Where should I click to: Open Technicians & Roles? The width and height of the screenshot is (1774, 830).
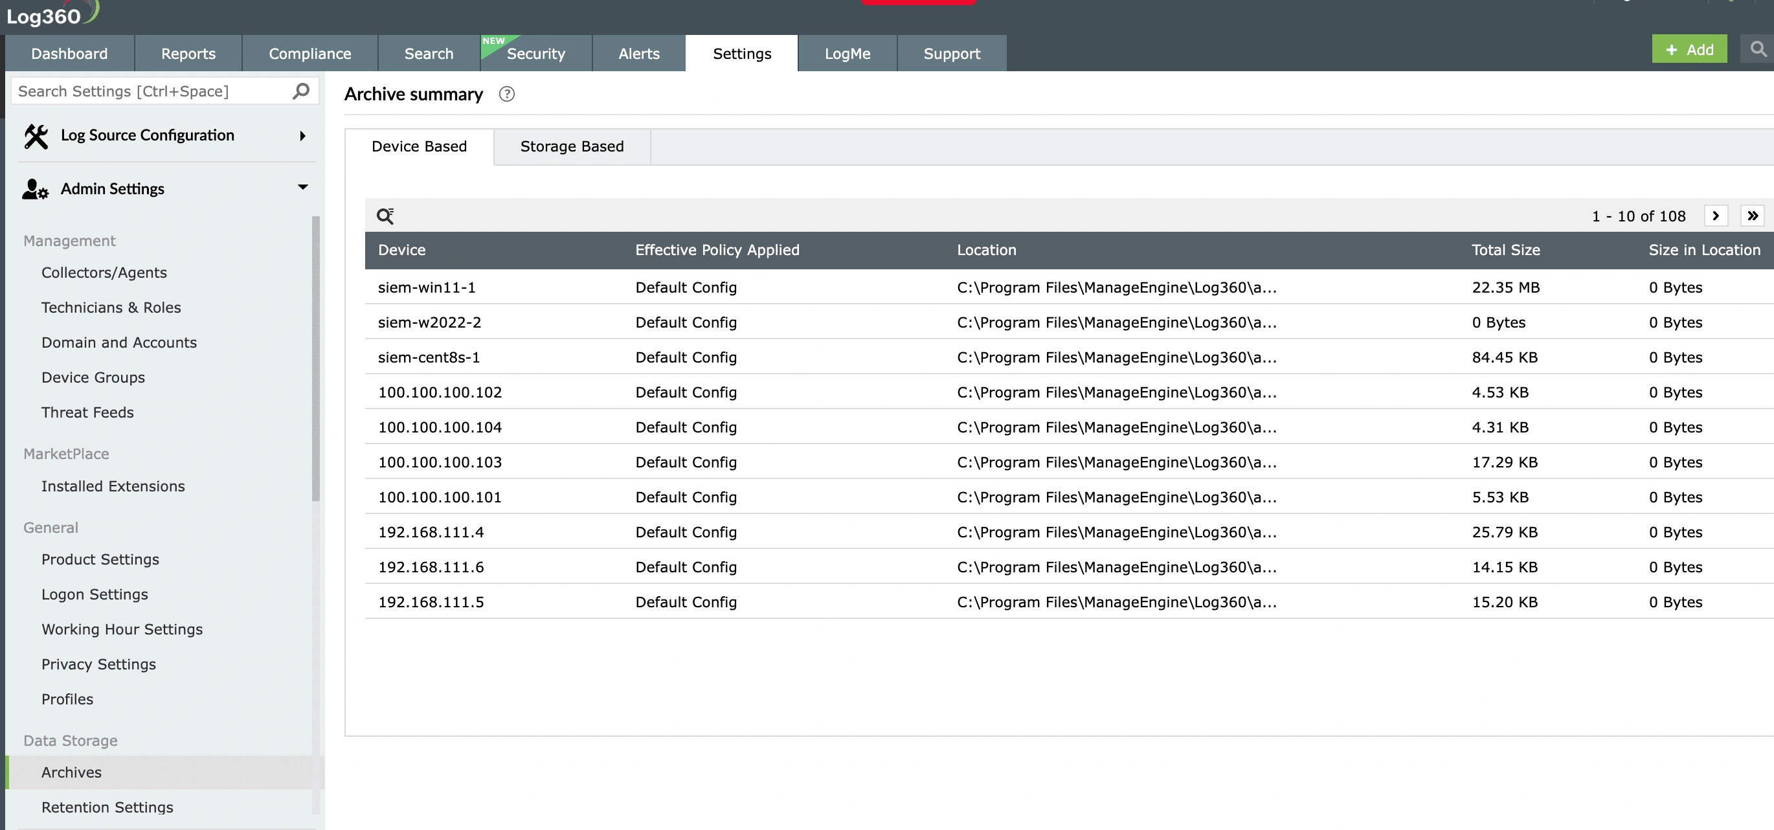[111, 308]
